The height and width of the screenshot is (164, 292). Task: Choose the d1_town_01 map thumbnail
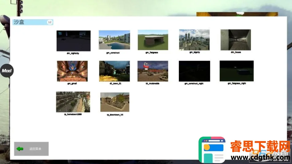click(114, 71)
